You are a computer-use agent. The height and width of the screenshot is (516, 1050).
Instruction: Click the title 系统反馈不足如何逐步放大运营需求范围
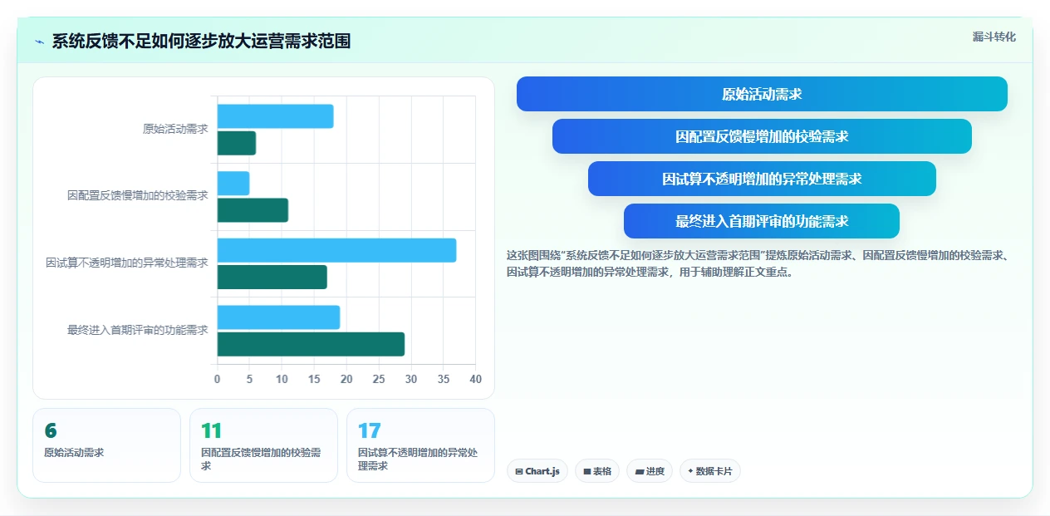pyautogui.click(x=201, y=42)
